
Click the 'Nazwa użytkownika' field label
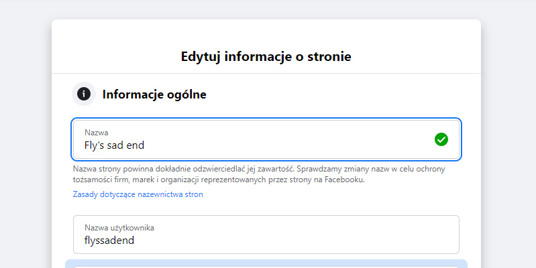point(119,228)
